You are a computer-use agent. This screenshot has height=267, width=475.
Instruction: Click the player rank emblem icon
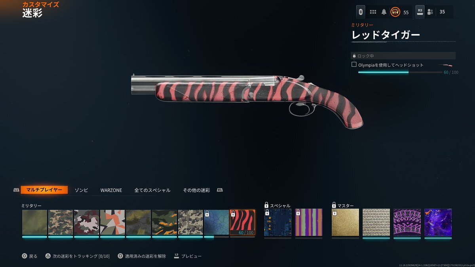click(x=395, y=12)
